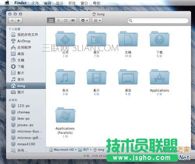Switch to list view

tap(58, 21)
